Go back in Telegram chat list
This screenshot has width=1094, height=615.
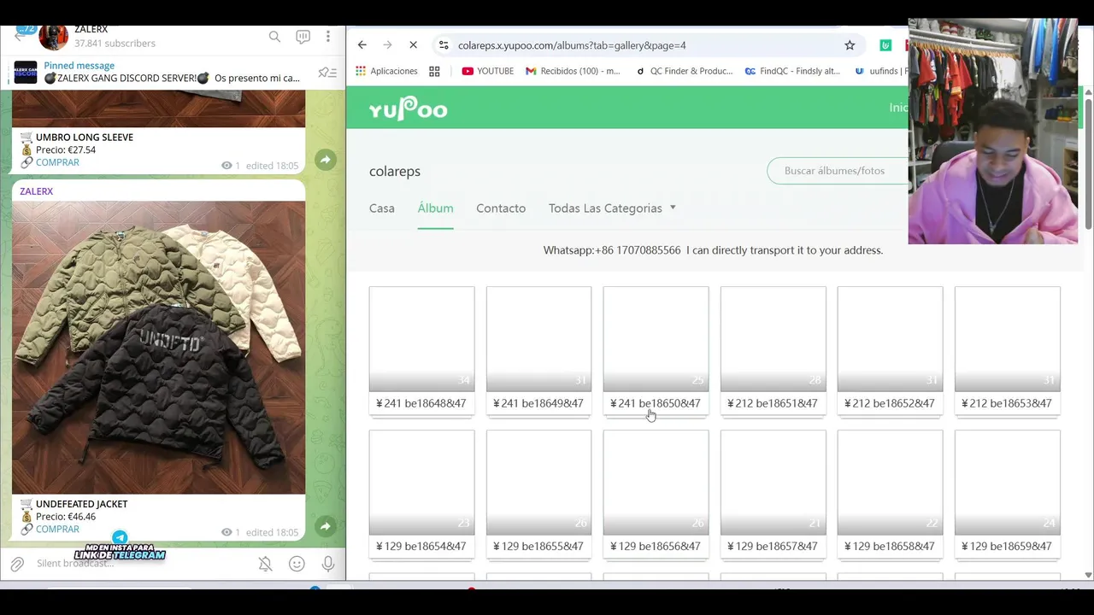point(21,36)
